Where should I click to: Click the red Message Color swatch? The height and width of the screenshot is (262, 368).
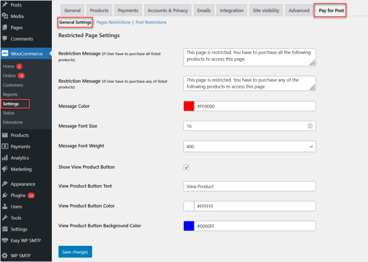(189, 106)
